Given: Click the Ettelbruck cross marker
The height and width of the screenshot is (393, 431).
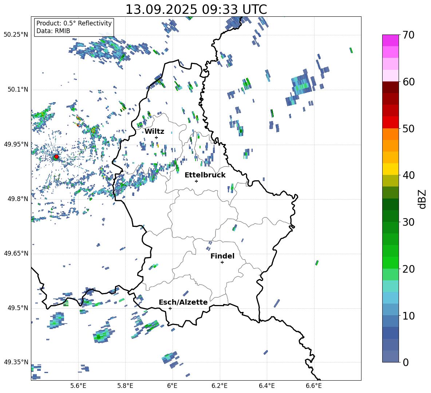Looking at the screenshot, I should [x=196, y=181].
